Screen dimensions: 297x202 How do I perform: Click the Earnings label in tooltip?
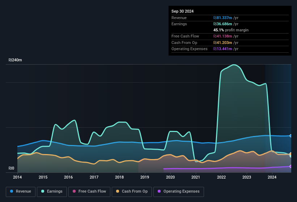[179, 24]
